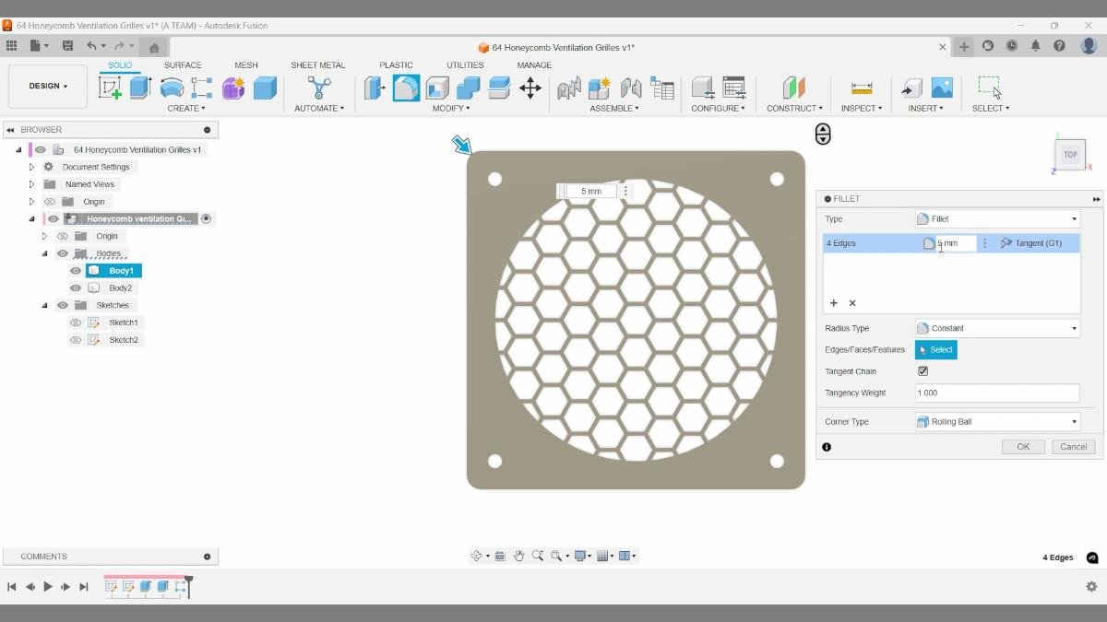Click the Tangent (G1) continuity option
The width and height of the screenshot is (1107, 622).
click(x=1031, y=243)
